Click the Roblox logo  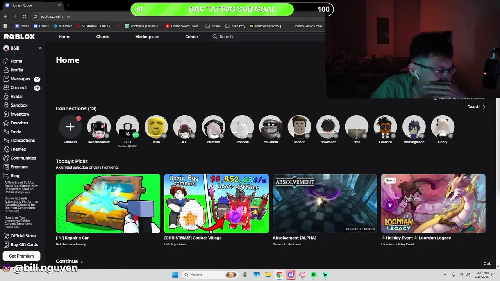coord(20,37)
